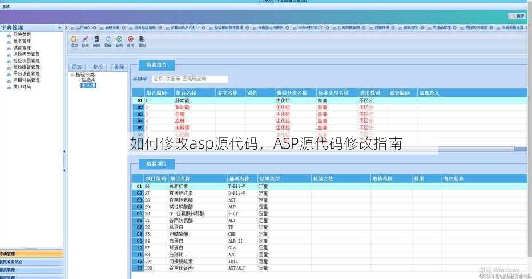Viewport: 532px width, 279px height.
Task: Switch to the 医院设备 tab
Action: click(112, 27)
